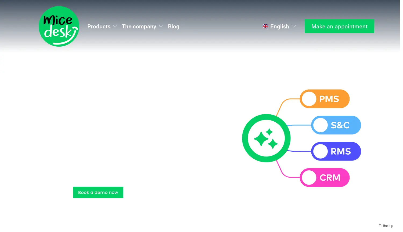This screenshot has width=403, height=232.
Task: Open the Products menu
Action: [99, 27]
